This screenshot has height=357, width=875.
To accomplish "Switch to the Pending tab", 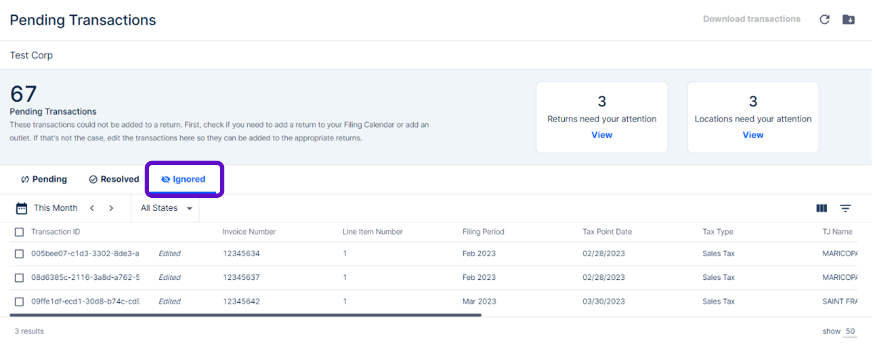I will pos(44,179).
